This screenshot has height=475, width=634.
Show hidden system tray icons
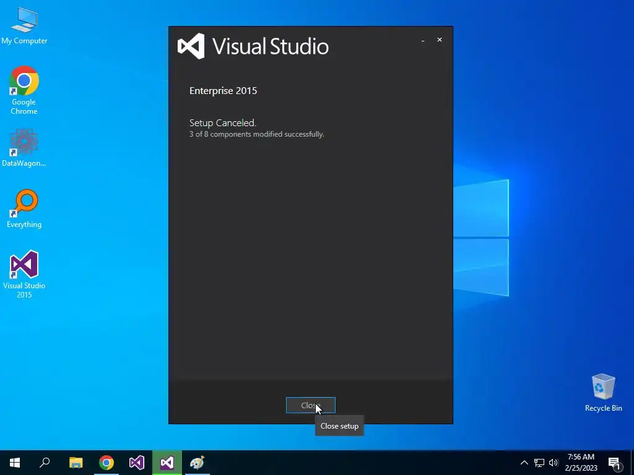pyautogui.click(x=524, y=463)
